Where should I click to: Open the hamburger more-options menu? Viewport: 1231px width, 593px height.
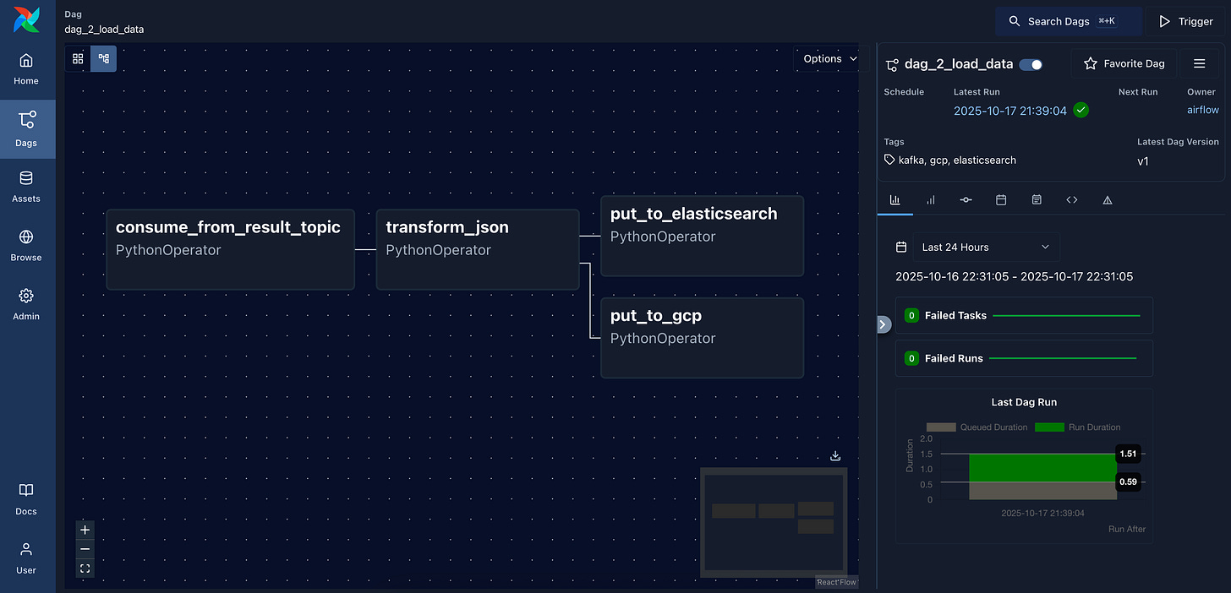pyautogui.click(x=1199, y=63)
